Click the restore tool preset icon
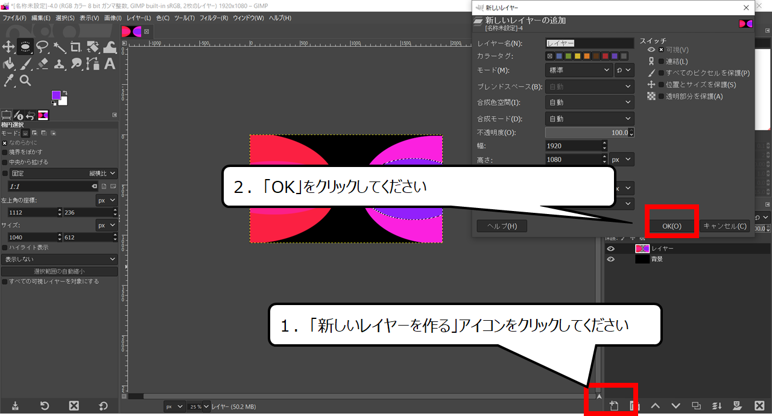The image size is (772, 416). [45, 406]
